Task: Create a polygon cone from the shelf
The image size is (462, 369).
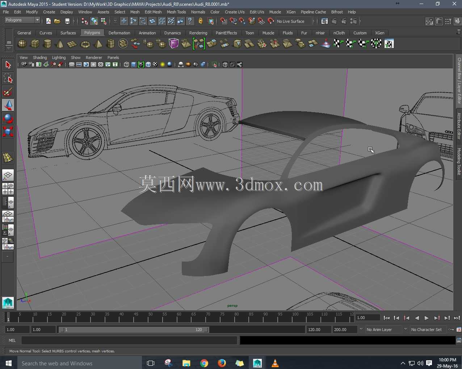Action: pos(60,44)
